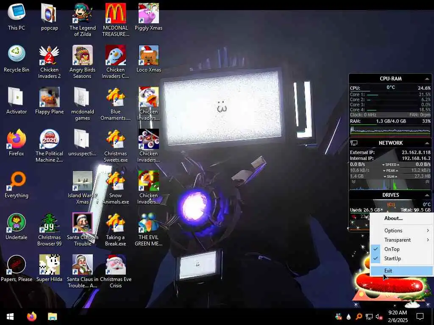
Task: Select the Snow Animals.exe icon
Action: (115, 187)
